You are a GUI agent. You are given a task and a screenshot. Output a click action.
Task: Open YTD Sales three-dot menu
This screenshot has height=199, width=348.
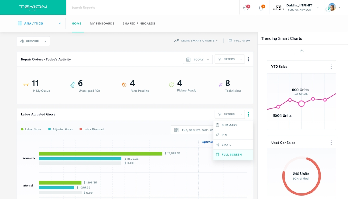tap(331, 67)
